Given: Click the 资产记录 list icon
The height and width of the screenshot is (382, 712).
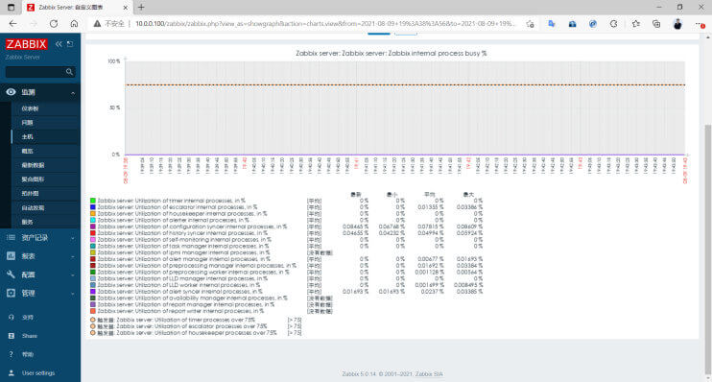Looking at the screenshot, I should pyautogui.click(x=11, y=238).
